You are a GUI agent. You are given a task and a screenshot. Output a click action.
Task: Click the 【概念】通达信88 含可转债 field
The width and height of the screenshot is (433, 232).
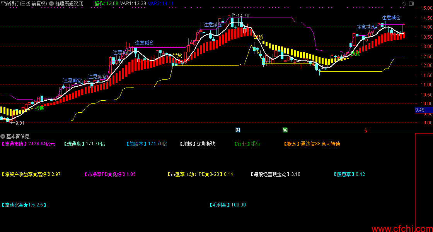coord(312,144)
